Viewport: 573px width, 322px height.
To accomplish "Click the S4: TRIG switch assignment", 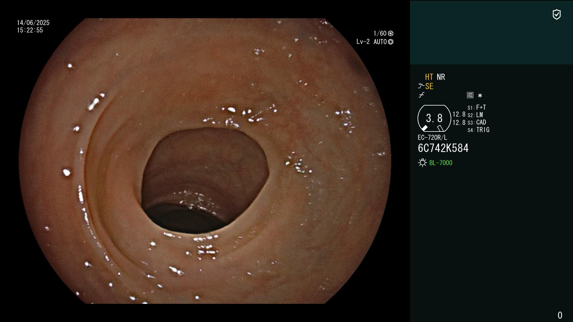I will click(478, 130).
